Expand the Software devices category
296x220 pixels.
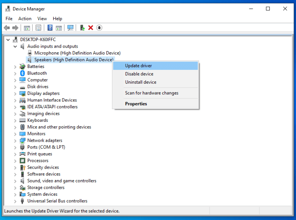point(15,174)
